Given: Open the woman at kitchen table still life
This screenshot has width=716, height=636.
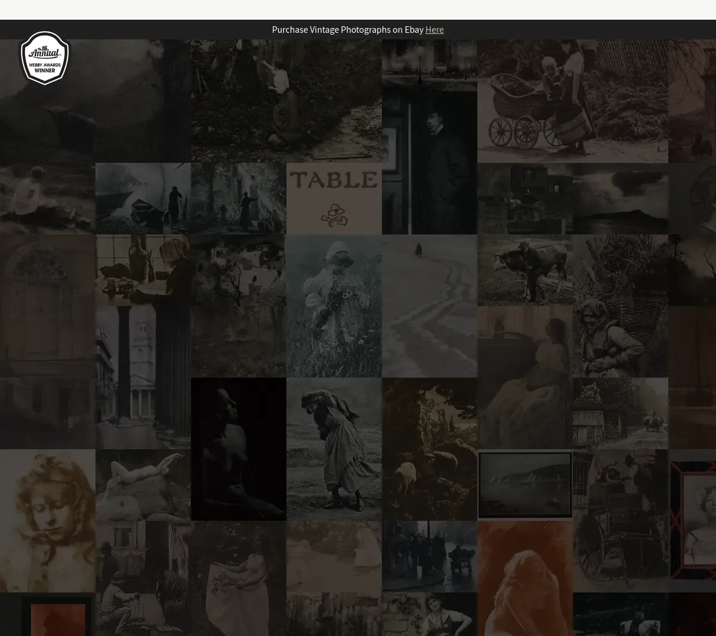Looking at the screenshot, I should click(x=143, y=270).
